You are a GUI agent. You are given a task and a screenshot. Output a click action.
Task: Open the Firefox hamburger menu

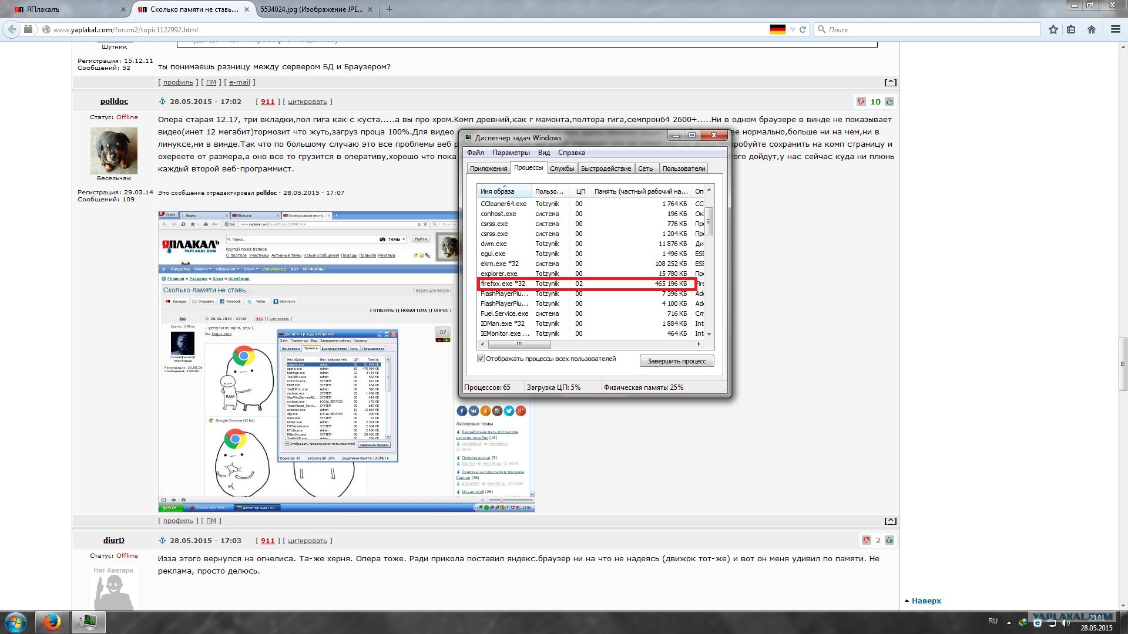[x=1116, y=29]
